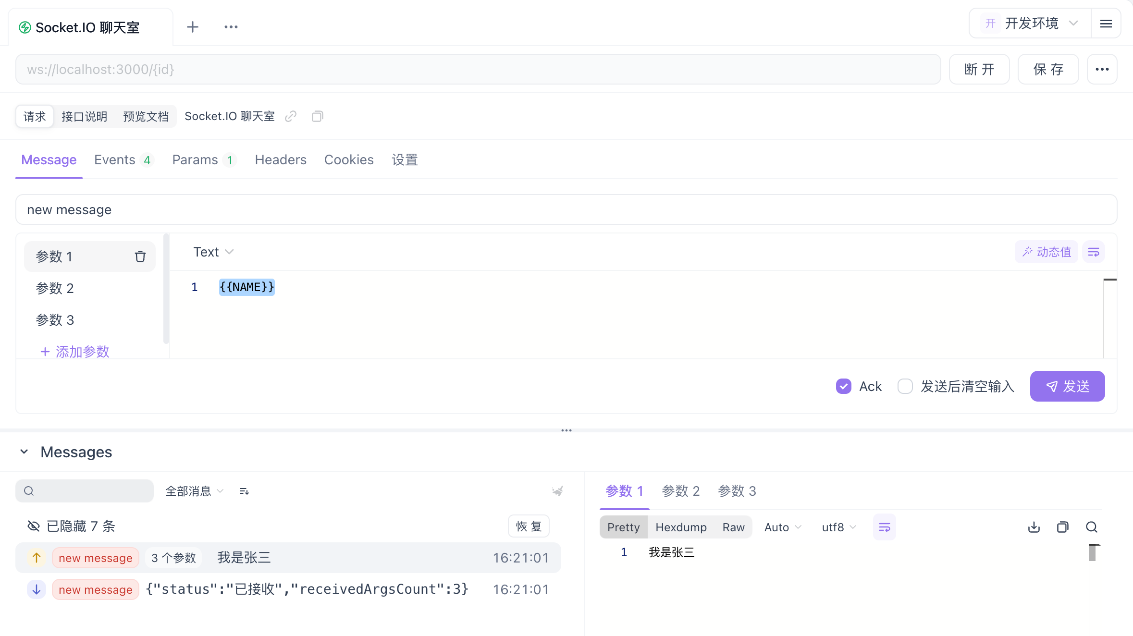This screenshot has width=1133, height=636.
Task: Enable 发送后清空输入 checkbox
Action: 905,386
